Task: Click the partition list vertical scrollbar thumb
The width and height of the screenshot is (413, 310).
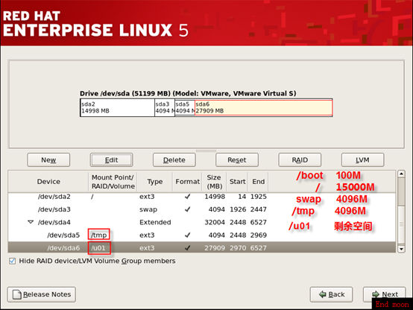Action: click(x=401, y=192)
